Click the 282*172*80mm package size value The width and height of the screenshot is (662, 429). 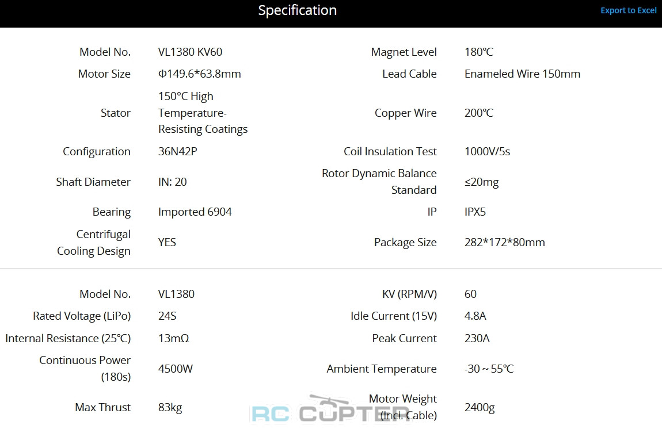tap(504, 242)
